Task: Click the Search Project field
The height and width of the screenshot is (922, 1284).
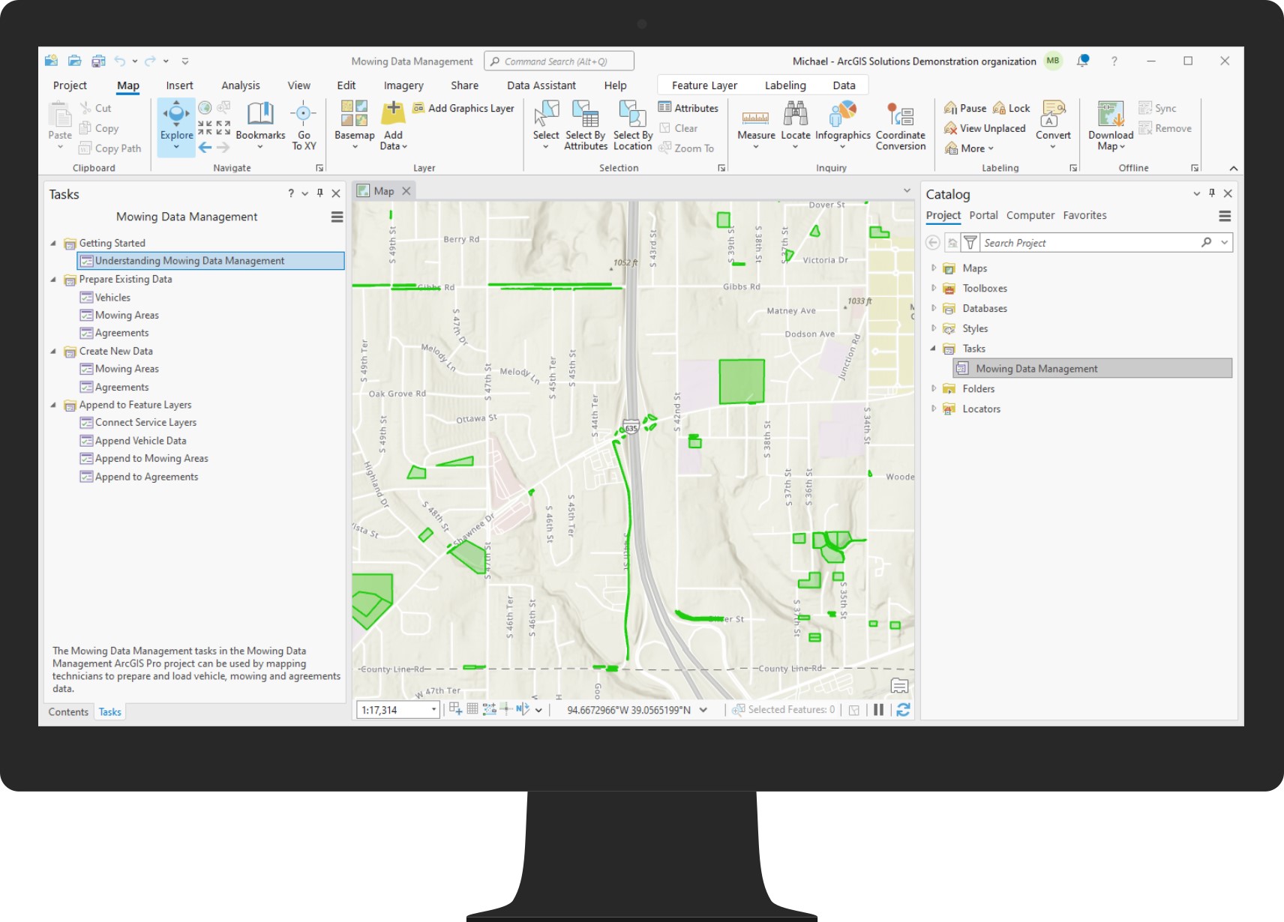Action: (x=1090, y=243)
